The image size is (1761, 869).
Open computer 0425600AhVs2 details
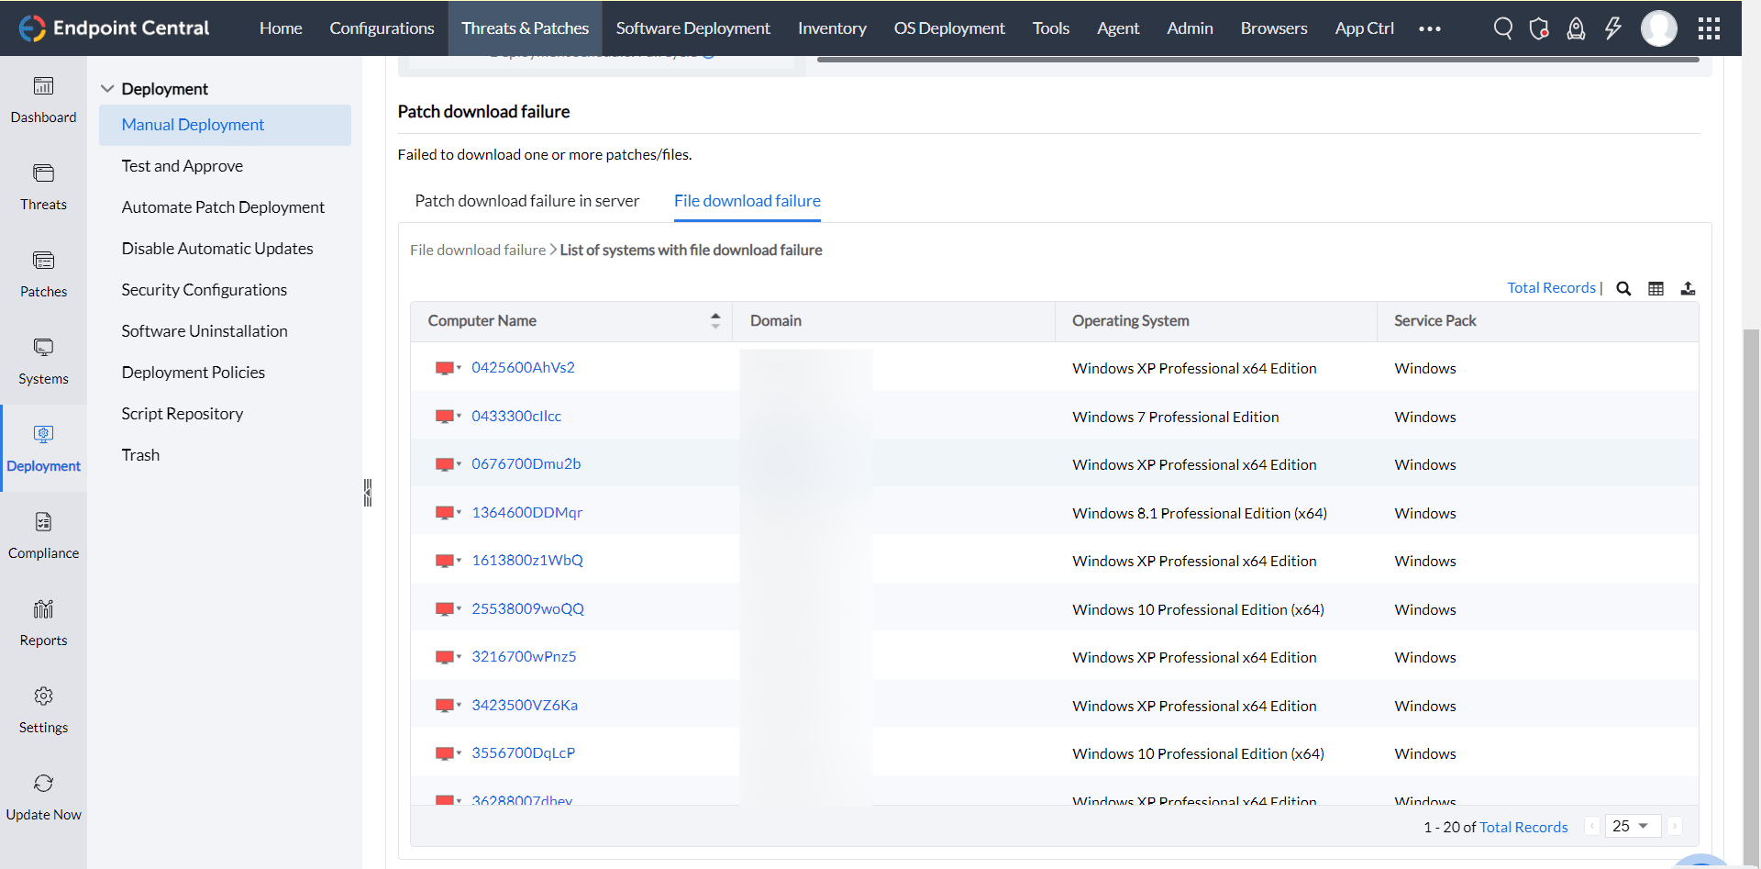(523, 368)
